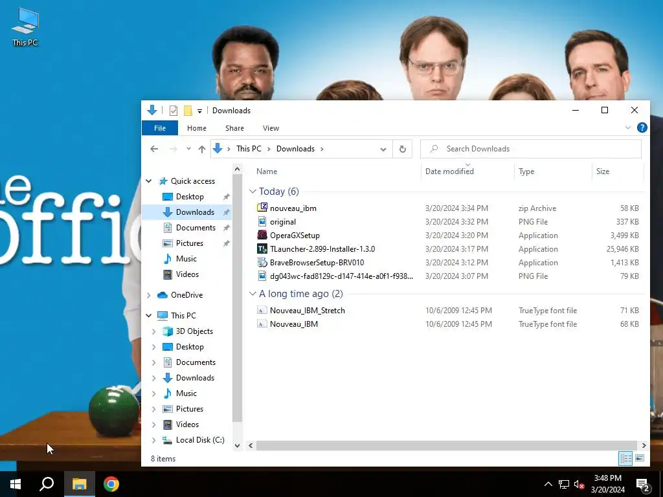Open the Home ribbon tab
The height and width of the screenshot is (497, 663).
[197, 128]
